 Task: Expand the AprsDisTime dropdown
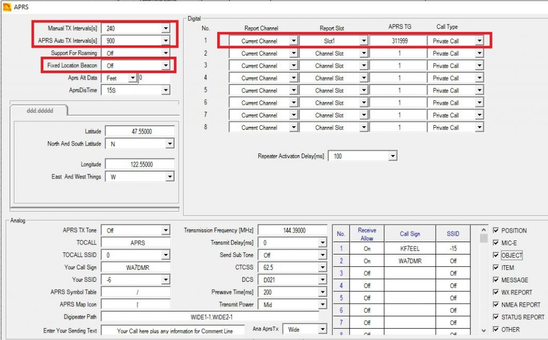[x=166, y=90]
